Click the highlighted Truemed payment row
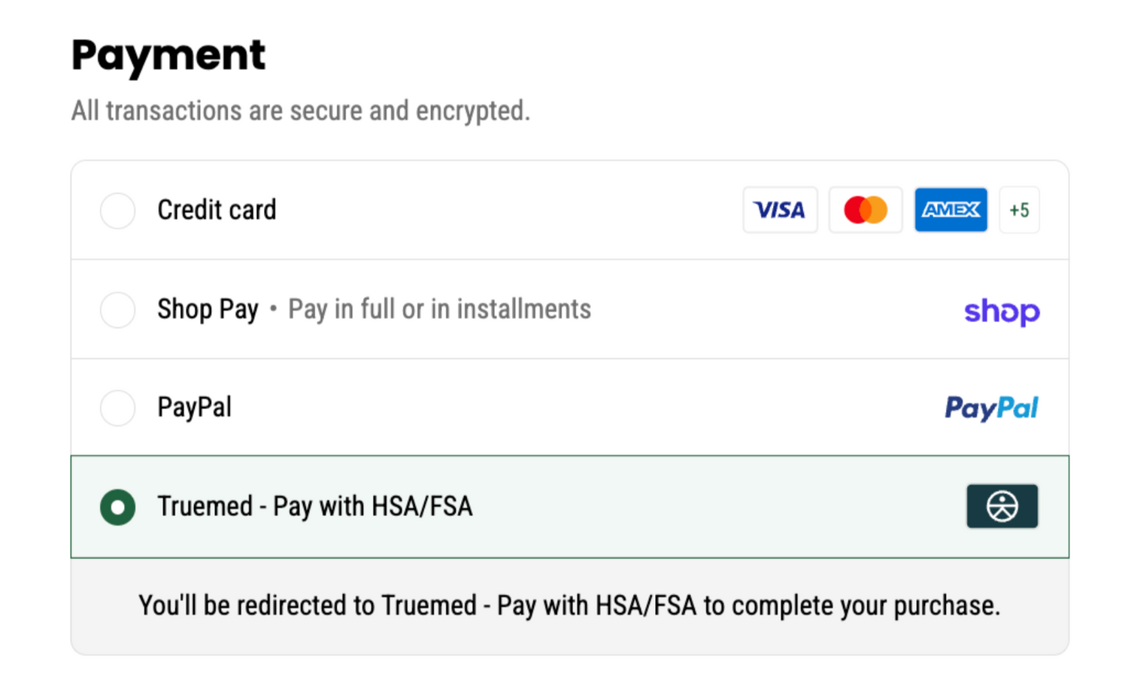 (570, 507)
